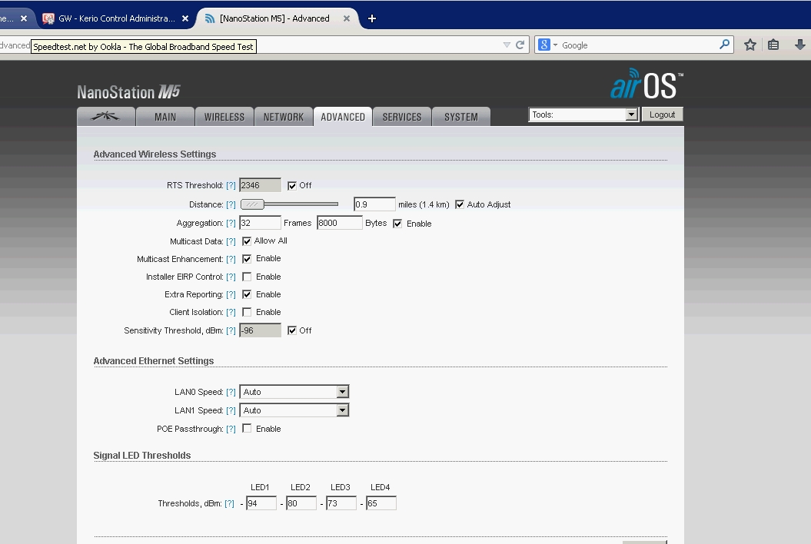The height and width of the screenshot is (544, 811).
Task: Click the Distance miles input field
Action: click(x=374, y=204)
